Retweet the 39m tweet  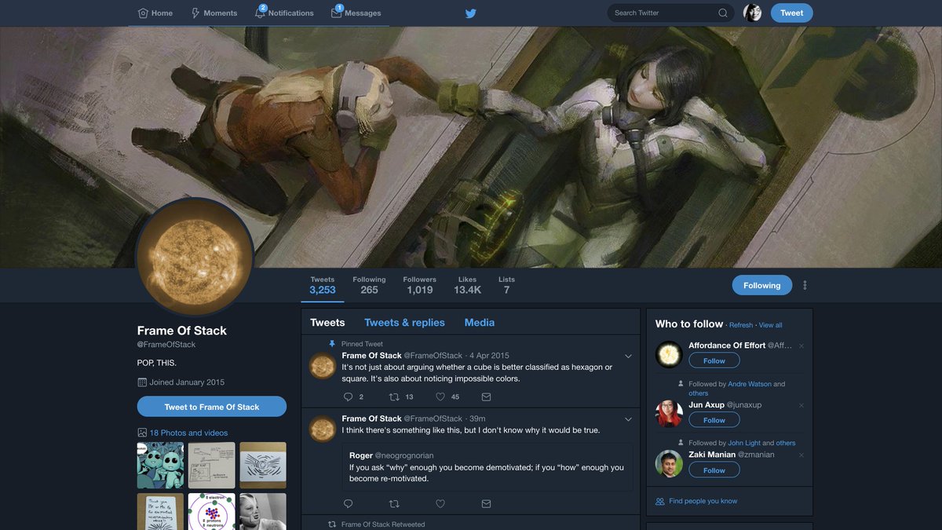394,503
